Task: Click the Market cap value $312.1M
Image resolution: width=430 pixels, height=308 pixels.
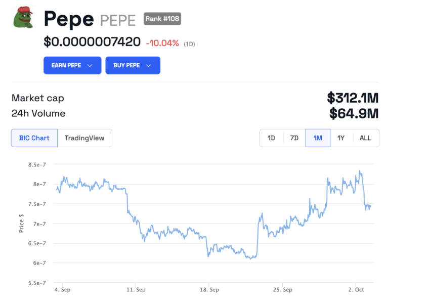Action: [x=353, y=98]
